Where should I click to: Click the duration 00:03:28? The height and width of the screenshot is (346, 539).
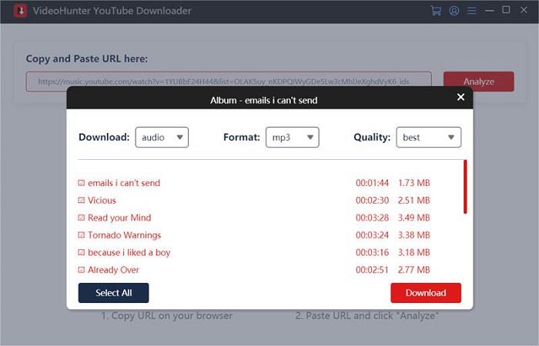click(372, 218)
